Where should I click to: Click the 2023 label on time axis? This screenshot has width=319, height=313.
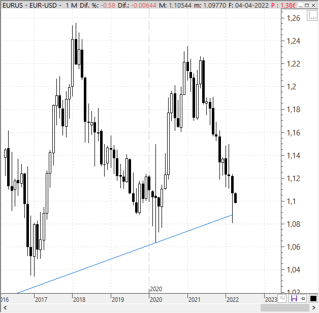(271, 300)
